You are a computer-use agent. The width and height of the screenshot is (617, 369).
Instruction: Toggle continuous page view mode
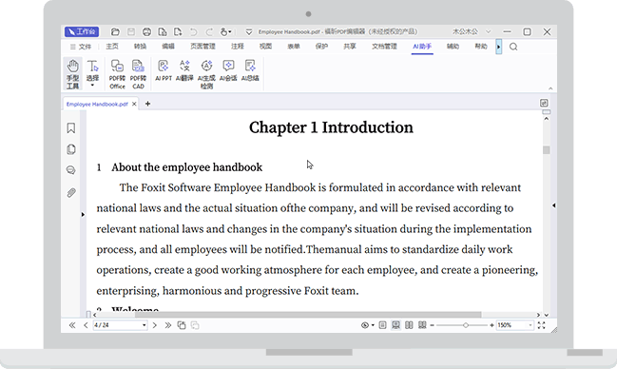tap(395, 325)
